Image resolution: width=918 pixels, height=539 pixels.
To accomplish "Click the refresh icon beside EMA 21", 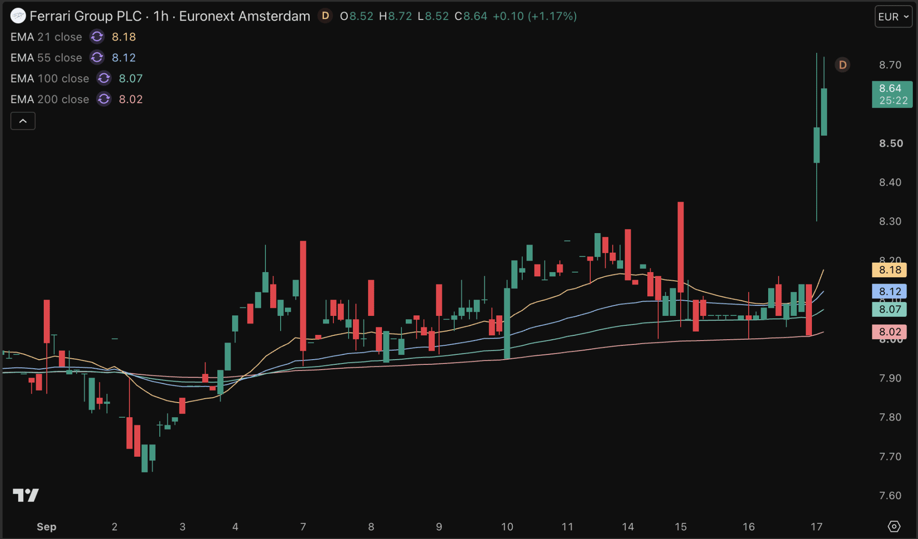I will [x=97, y=37].
